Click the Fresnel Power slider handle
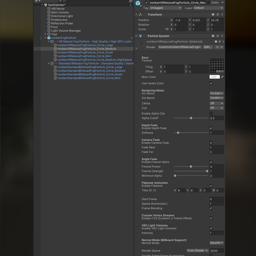The image size is (256, 256). point(191,166)
